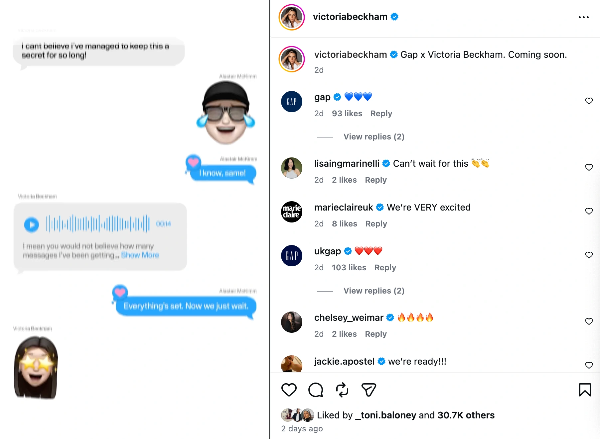Image resolution: width=600 pixels, height=439 pixels.
Task: Like the post with the heart icon
Action: [289, 390]
